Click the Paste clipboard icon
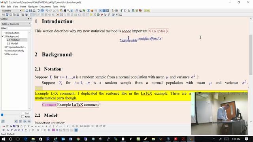 [x=61, y=11]
